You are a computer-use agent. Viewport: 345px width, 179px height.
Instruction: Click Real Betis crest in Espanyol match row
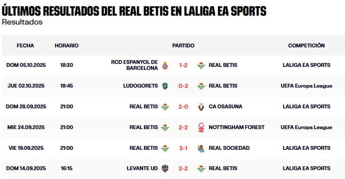(x=201, y=65)
